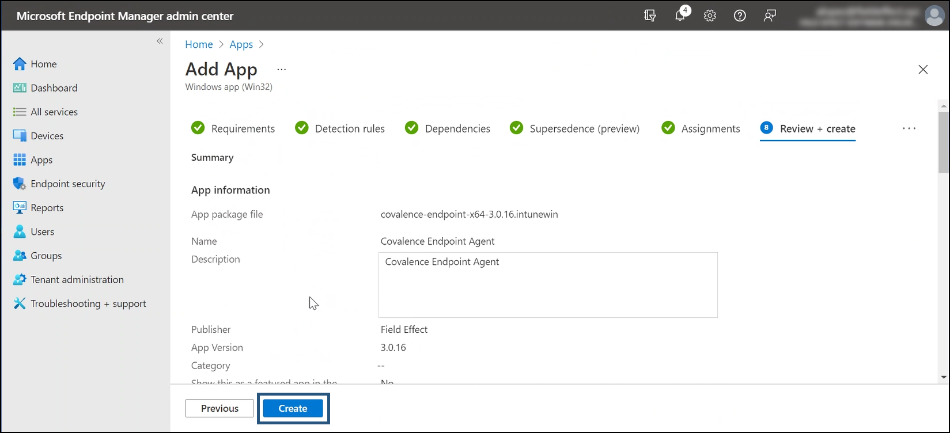Click the Troubleshooting + support wrench icon
950x433 pixels.
coord(20,303)
